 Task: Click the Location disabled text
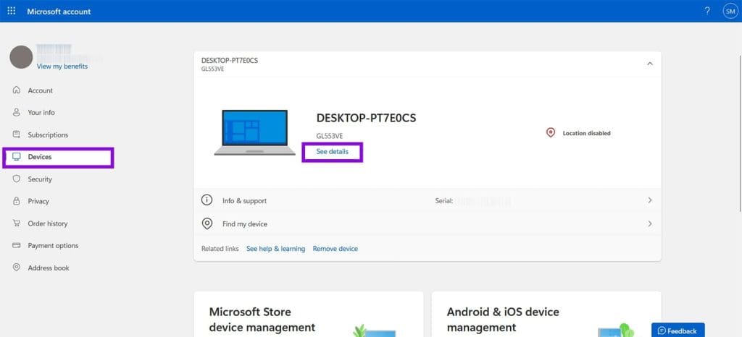click(586, 134)
